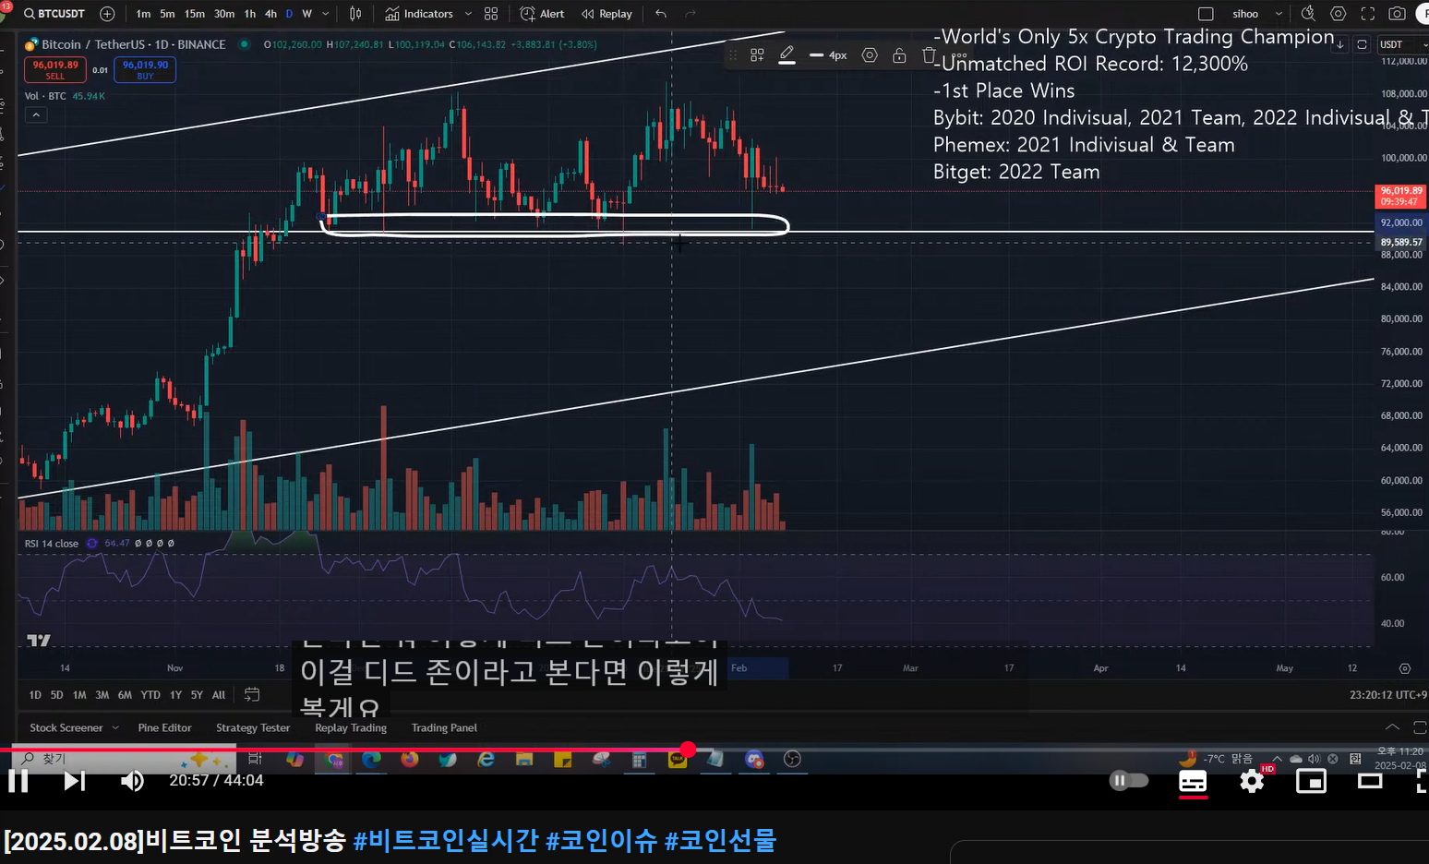Expand the indicator favorites dropdown arrow
Screen dimensions: 1429x864
click(468, 14)
